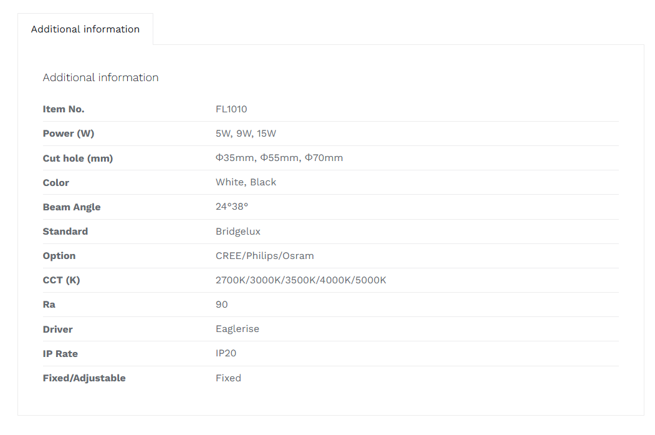
Task: Select the Beam Angle label
Action: [72, 207]
